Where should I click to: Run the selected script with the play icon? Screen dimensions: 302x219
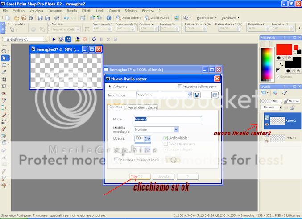pos(54,39)
